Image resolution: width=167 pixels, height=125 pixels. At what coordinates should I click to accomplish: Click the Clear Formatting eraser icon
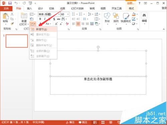(x=67, y=24)
